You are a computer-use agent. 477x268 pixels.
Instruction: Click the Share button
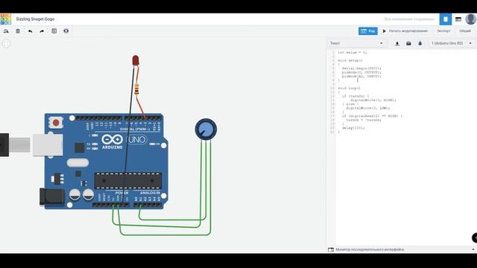coord(465,31)
